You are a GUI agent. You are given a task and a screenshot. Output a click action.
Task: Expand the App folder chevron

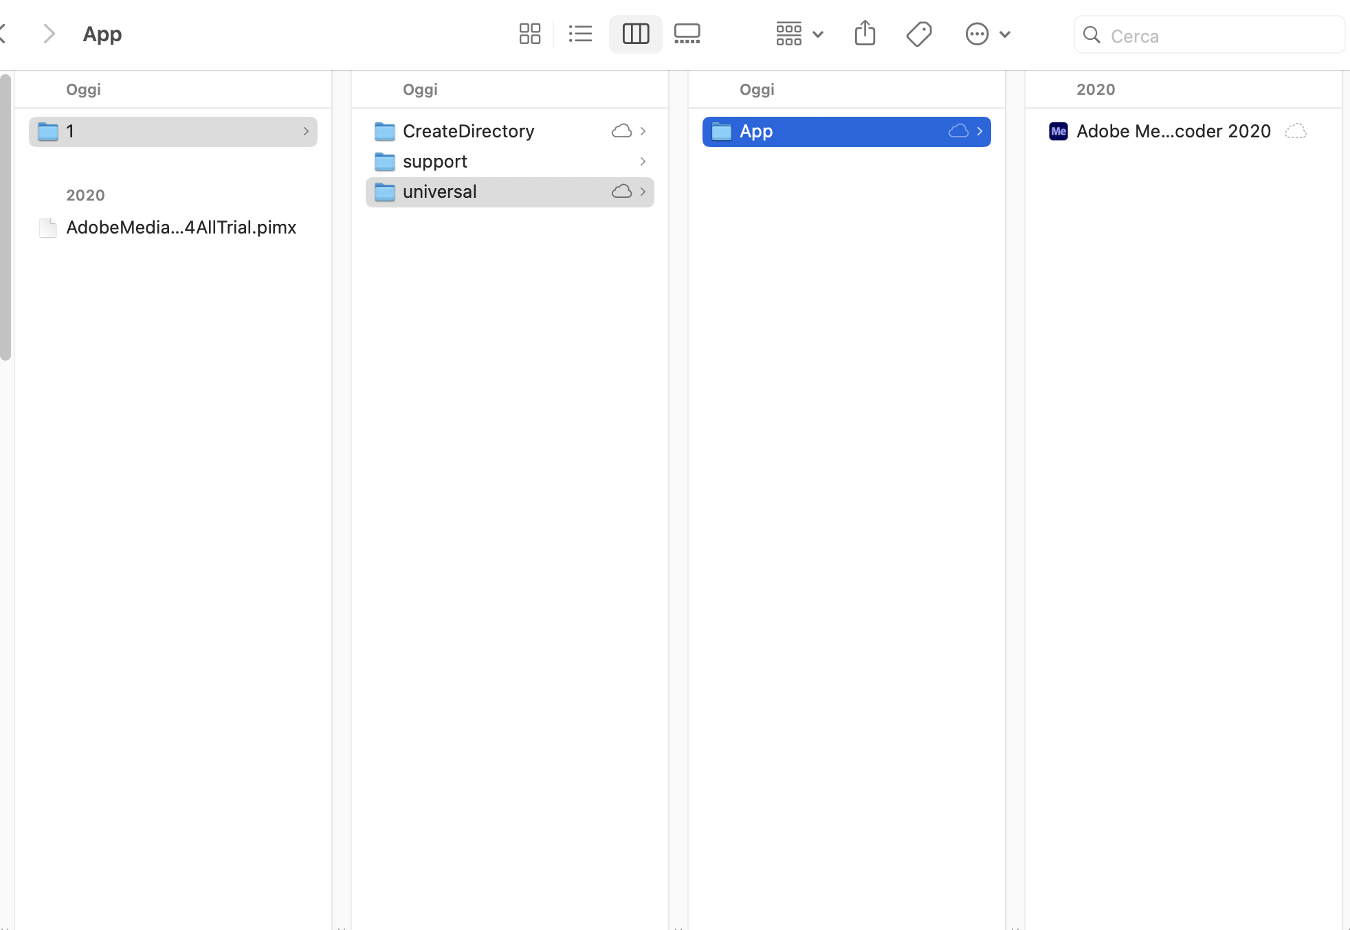point(980,131)
